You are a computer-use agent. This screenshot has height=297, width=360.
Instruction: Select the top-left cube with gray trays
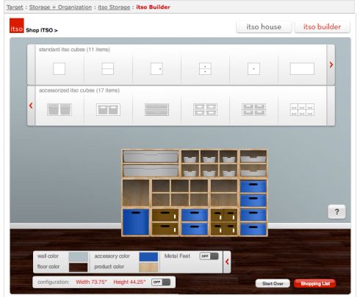coord(151,164)
